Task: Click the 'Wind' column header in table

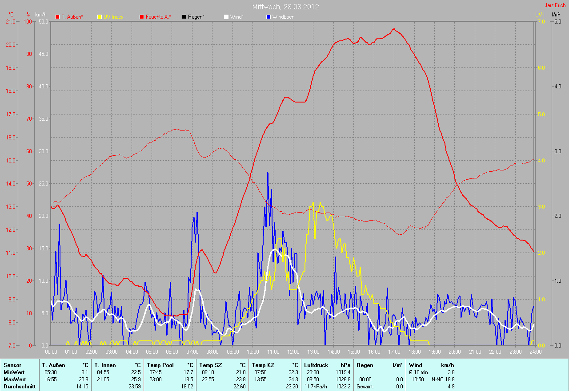Action: [x=416, y=365]
